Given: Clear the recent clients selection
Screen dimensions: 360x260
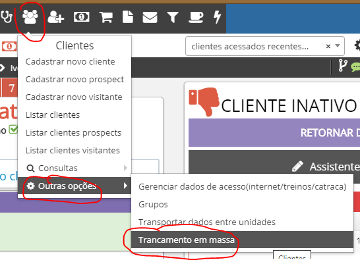Looking at the screenshot, I should 328,46.
